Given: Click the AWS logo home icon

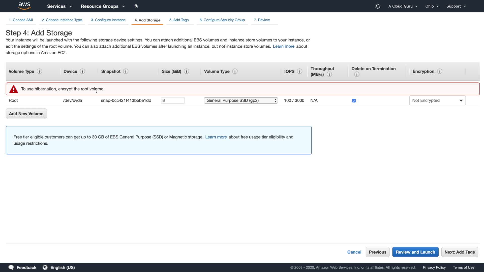Looking at the screenshot, I should [x=24, y=6].
